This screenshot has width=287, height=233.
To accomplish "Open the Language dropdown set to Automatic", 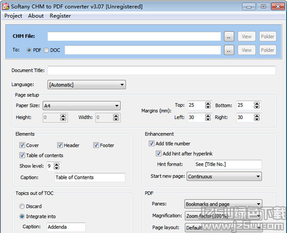I will [x=87, y=85].
